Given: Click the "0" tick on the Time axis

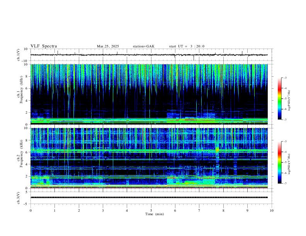Looking at the screenshot, I should click(31, 211).
